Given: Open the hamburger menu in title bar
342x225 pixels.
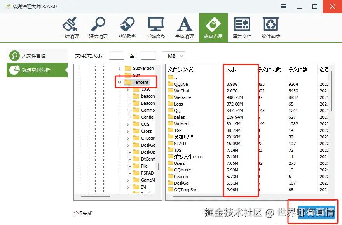Looking at the screenshot, I should point(284,6).
